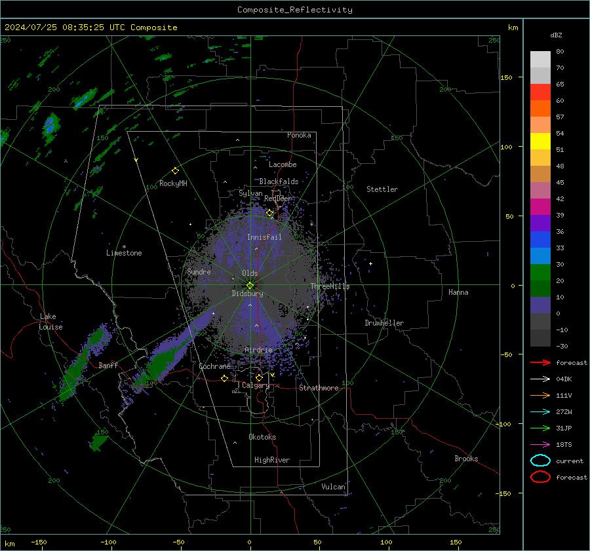Click the Olds city label
Viewport: 590px width, 551px height.
click(250, 273)
